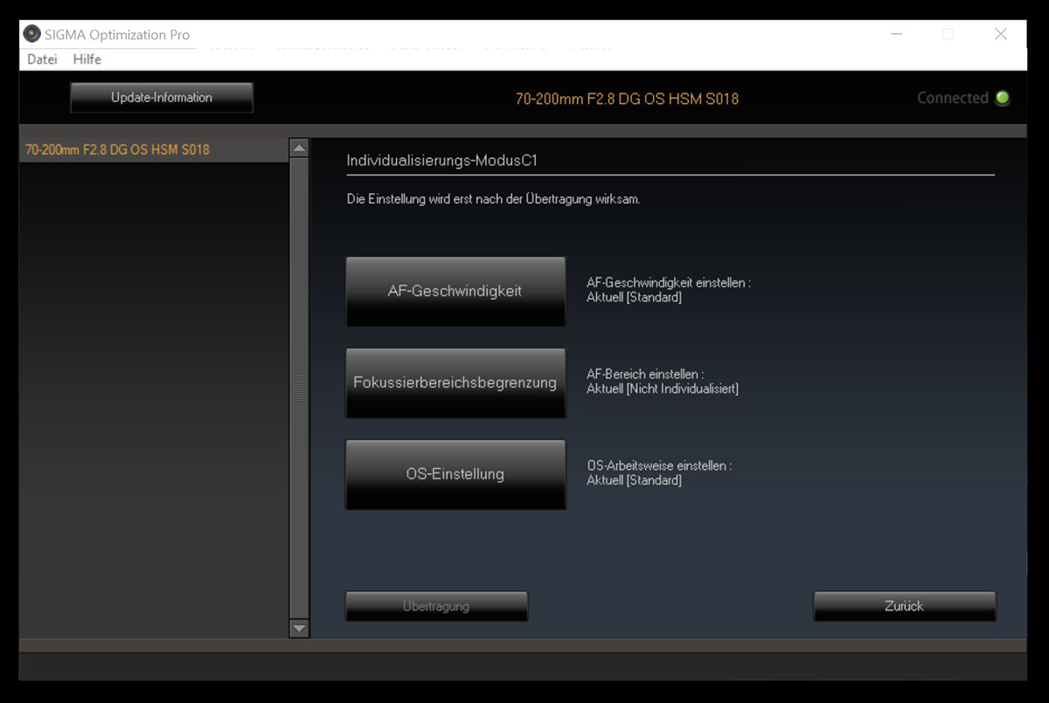The image size is (1049, 703).
Task: Close the SIGMA Optimization Pro window
Action: [1001, 34]
